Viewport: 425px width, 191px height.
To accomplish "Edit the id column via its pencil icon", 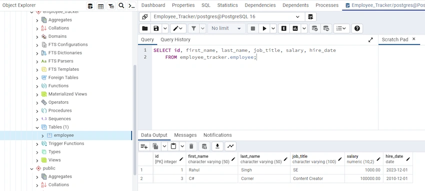I will tap(181, 159).
